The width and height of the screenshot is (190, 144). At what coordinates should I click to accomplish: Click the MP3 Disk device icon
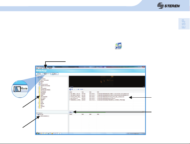tap(38, 115)
